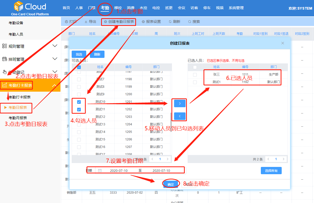Collapse the 考勤打卡报表 sidebar section
This screenshot has height=203, width=314.
(55, 85)
